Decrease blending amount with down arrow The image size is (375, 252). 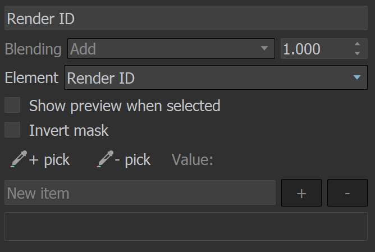click(x=357, y=53)
